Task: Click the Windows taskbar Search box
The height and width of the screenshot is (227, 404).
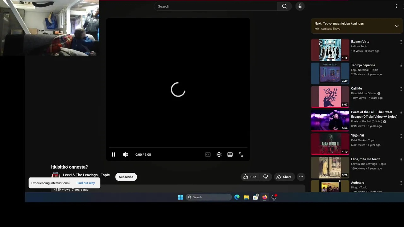Action: pos(209,197)
